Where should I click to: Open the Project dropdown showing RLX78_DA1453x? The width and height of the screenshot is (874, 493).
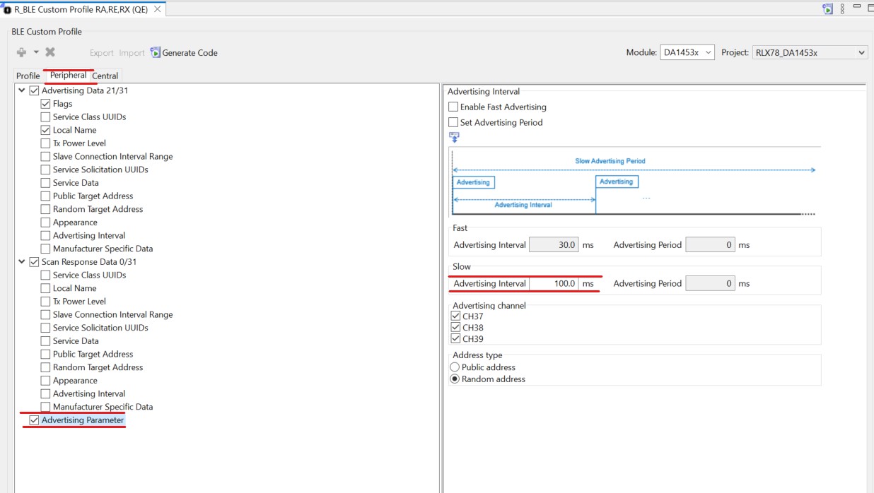(x=810, y=52)
